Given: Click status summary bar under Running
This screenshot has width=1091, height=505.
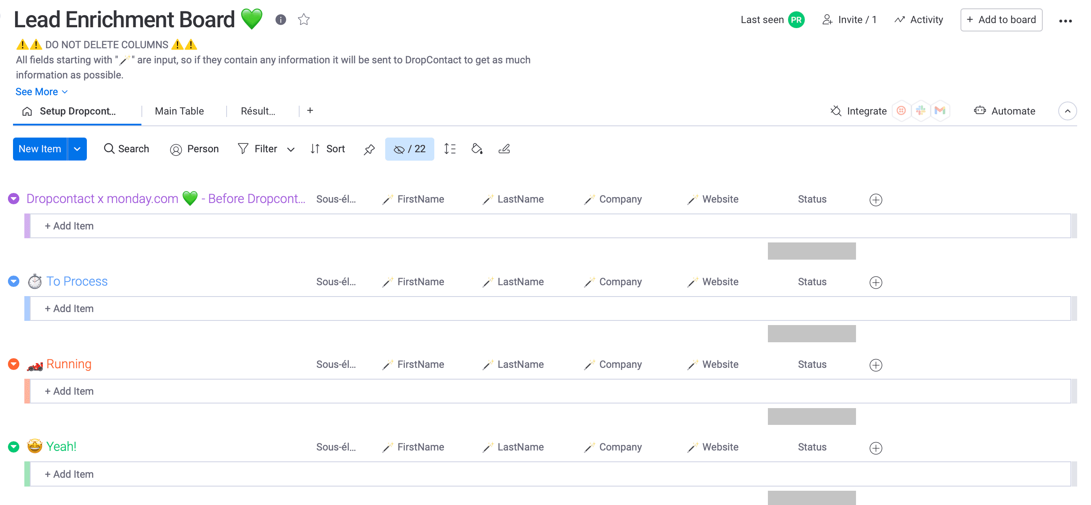Looking at the screenshot, I should pos(812,416).
